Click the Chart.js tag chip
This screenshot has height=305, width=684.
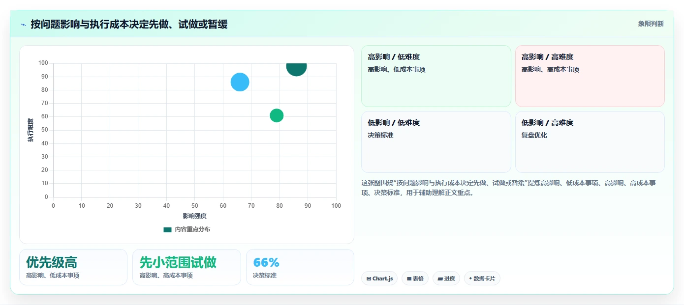pos(379,278)
